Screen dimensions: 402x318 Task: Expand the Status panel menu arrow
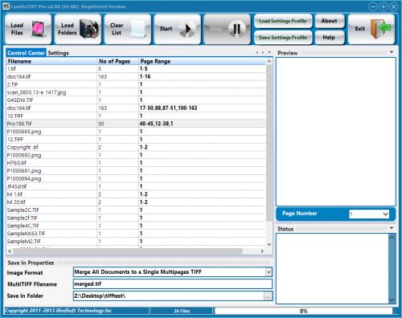pos(392,228)
